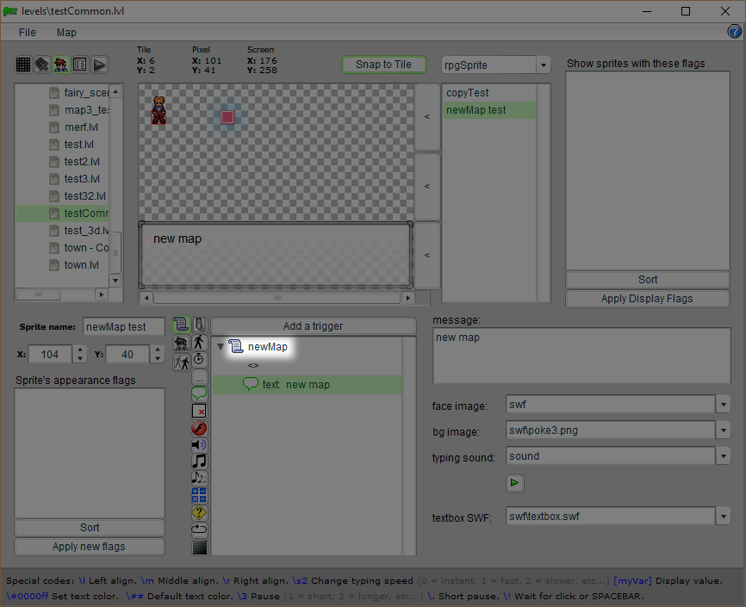The height and width of the screenshot is (607, 746).
Task: Click the sprite character mode icon
Action: [x=61, y=65]
